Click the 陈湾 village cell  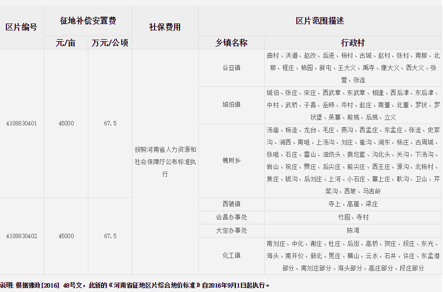353,230
